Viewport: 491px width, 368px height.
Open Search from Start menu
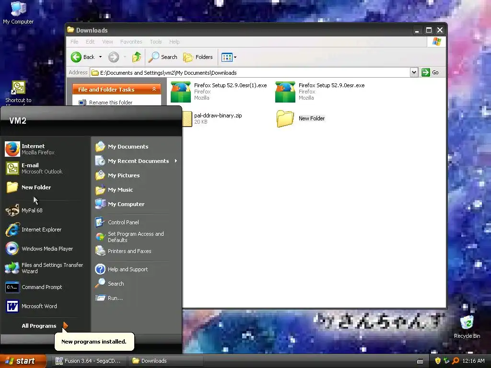point(136,284)
